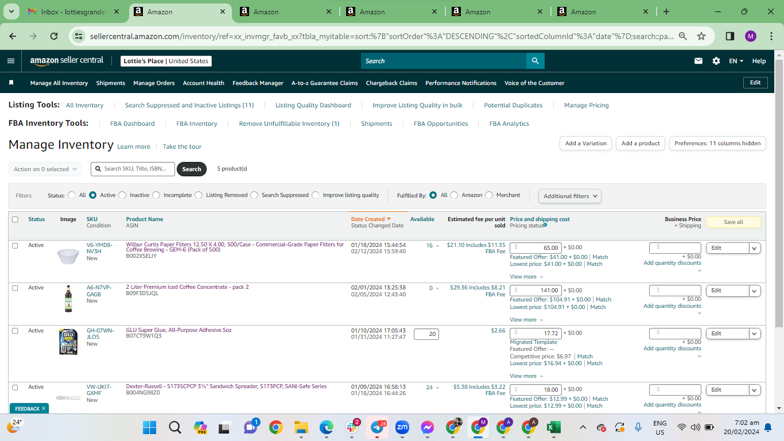Open Preferences: 11 columns hidden
The image size is (784, 441).
[x=717, y=144]
